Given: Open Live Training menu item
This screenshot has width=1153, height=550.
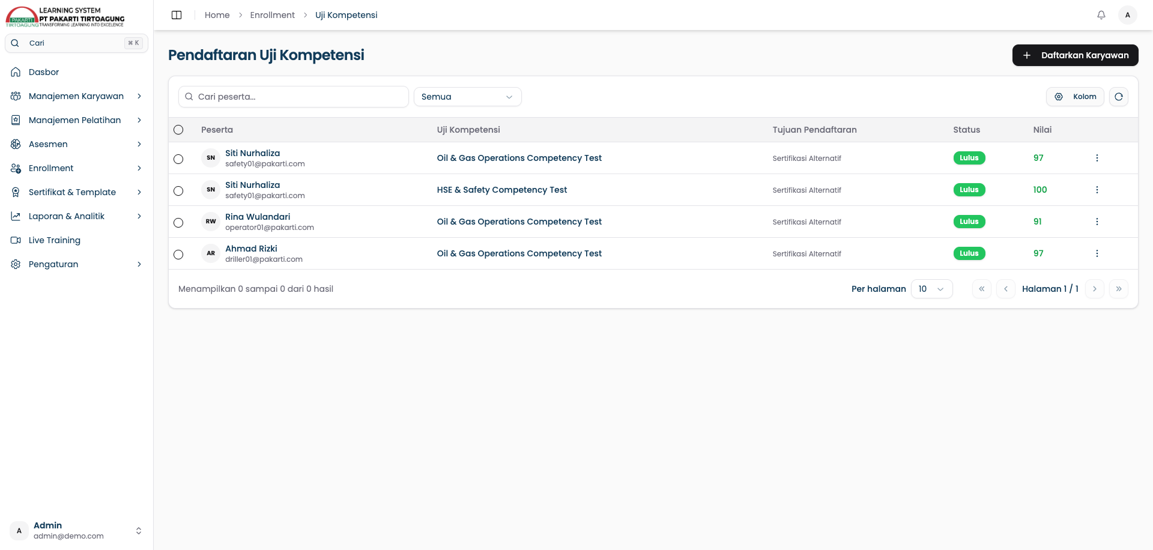Looking at the screenshot, I should (77, 240).
